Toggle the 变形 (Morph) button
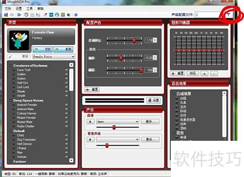244x177 pixels. tap(42, 49)
